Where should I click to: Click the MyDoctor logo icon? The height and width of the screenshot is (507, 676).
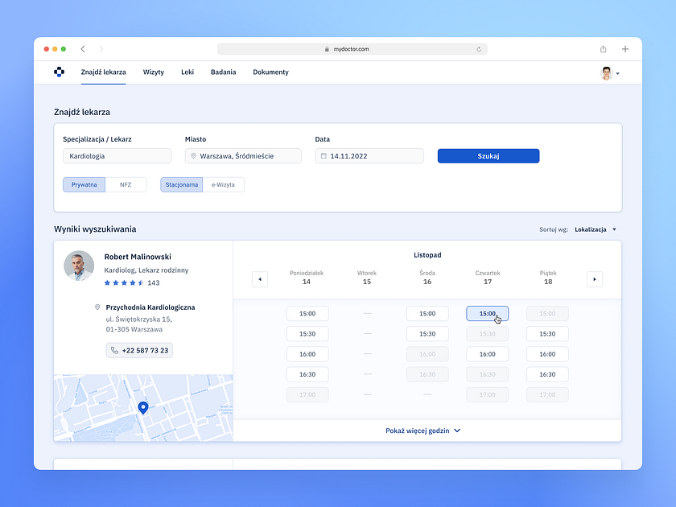click(x=59, y=72)
